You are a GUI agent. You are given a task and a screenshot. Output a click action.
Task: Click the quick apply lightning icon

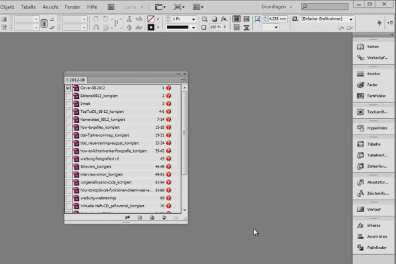coord(379,22)
